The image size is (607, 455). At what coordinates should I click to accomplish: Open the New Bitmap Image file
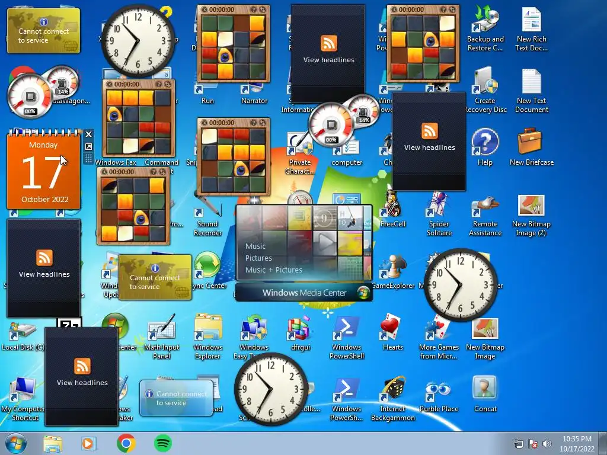tap(485, 338)
